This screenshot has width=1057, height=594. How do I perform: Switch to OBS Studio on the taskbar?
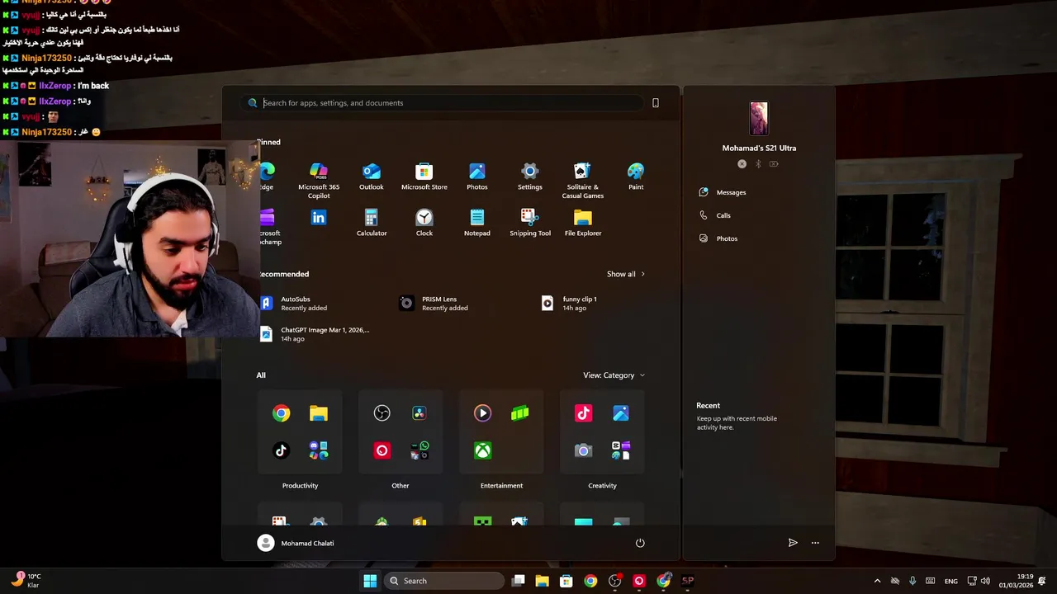point(614,581)
